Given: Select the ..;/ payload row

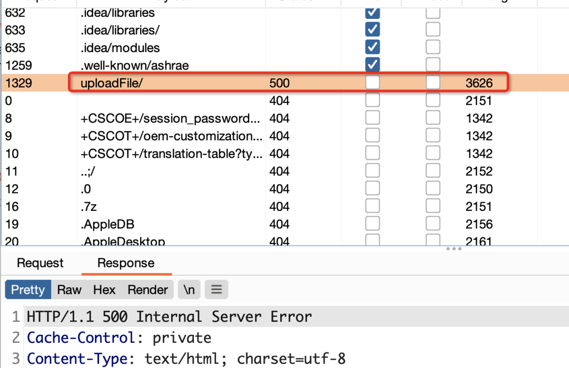Looking at the screenshot, I should click(87, 171).
